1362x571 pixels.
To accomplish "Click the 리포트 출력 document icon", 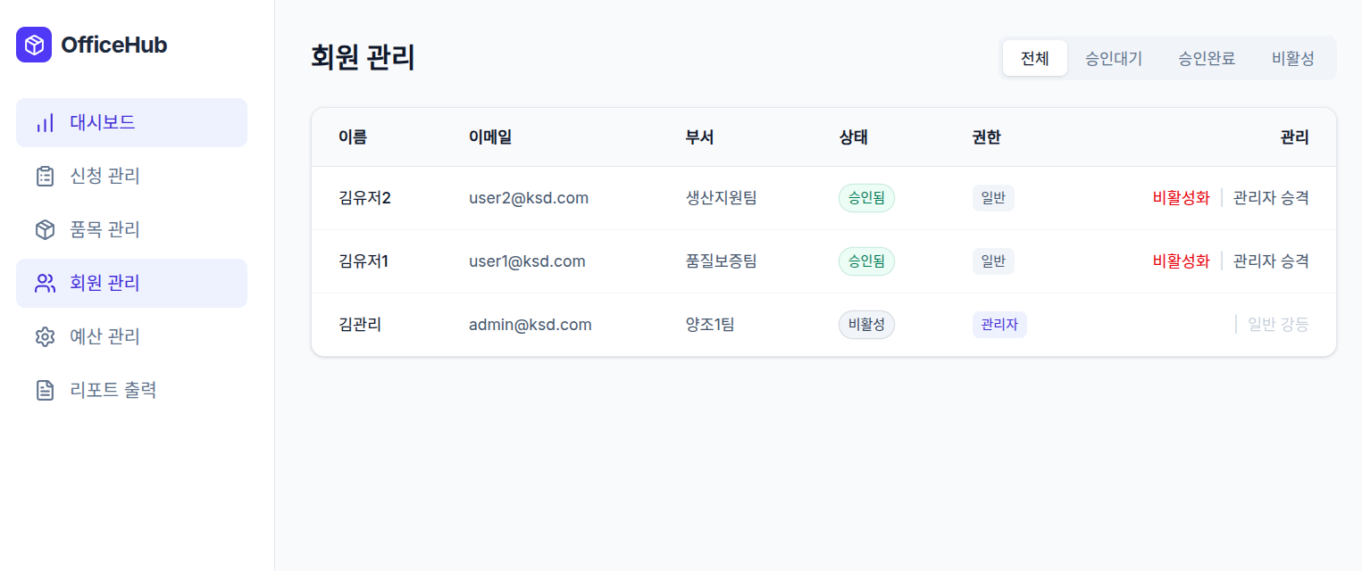I will 45,391.
